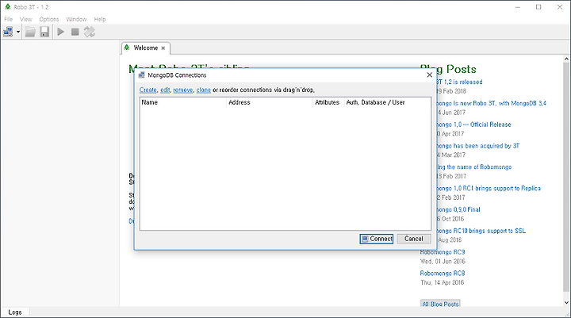Open the 0.9.0 Final blog post
571x318 pixels.
[458, 209]
